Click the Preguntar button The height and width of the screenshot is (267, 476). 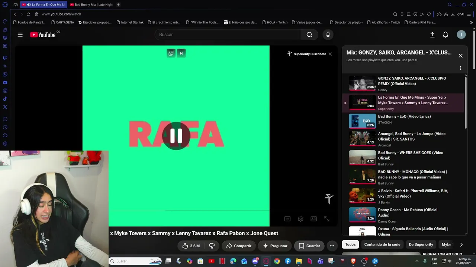(x=275, y=246)
